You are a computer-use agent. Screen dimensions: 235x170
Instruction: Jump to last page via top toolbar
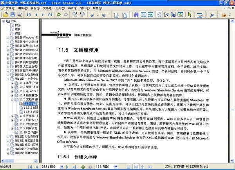tap(50, 14)
